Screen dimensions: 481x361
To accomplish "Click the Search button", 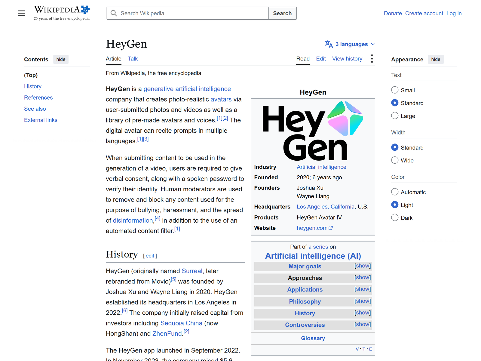I will point(282,13).
